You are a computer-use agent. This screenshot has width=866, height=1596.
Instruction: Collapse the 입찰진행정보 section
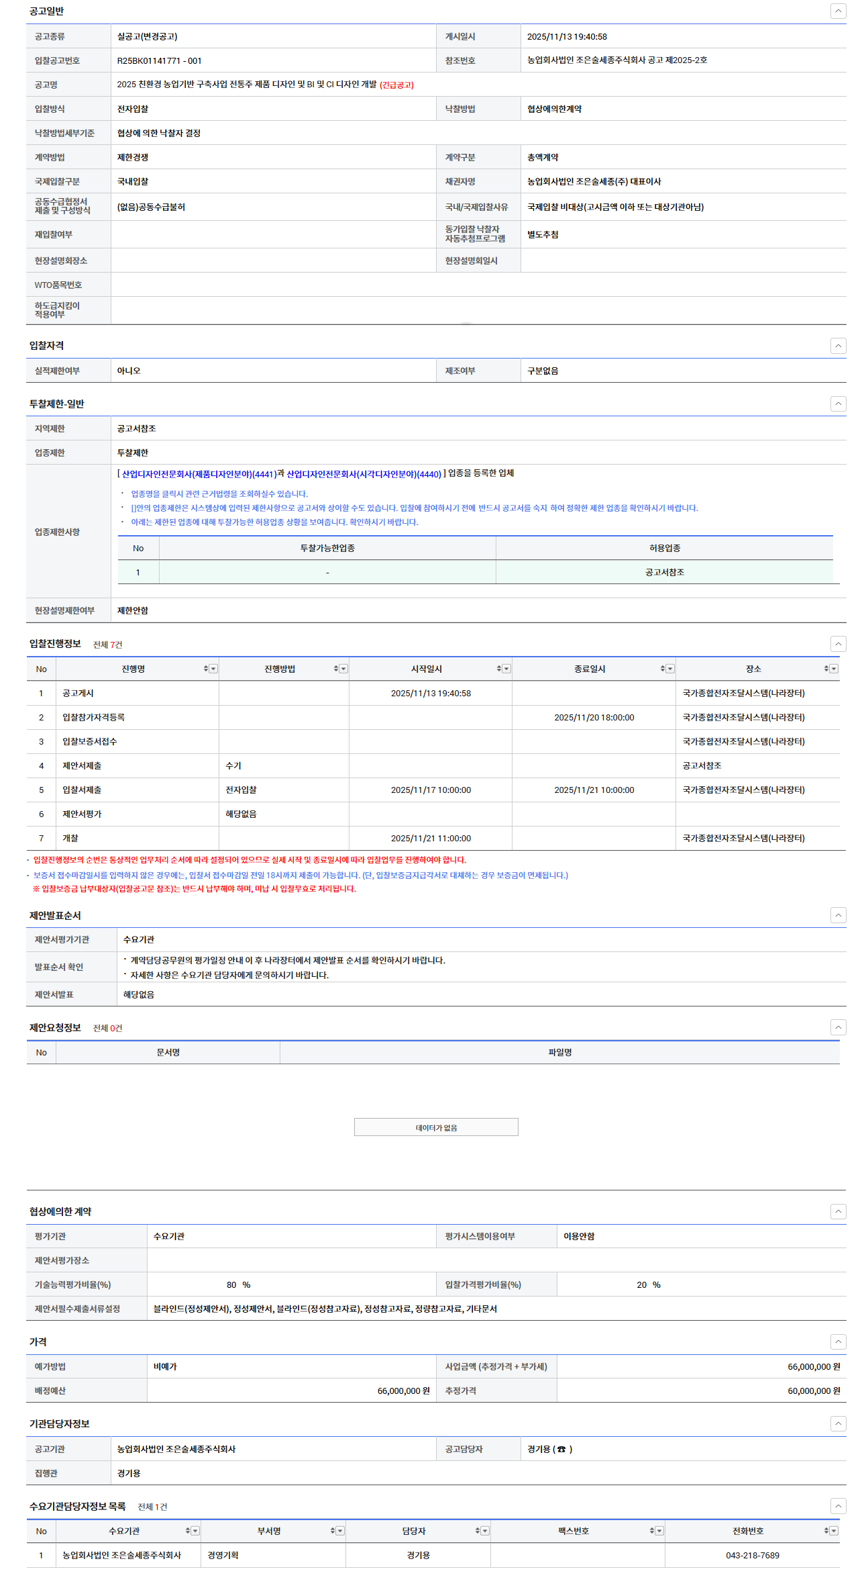[x=838, y=644]
